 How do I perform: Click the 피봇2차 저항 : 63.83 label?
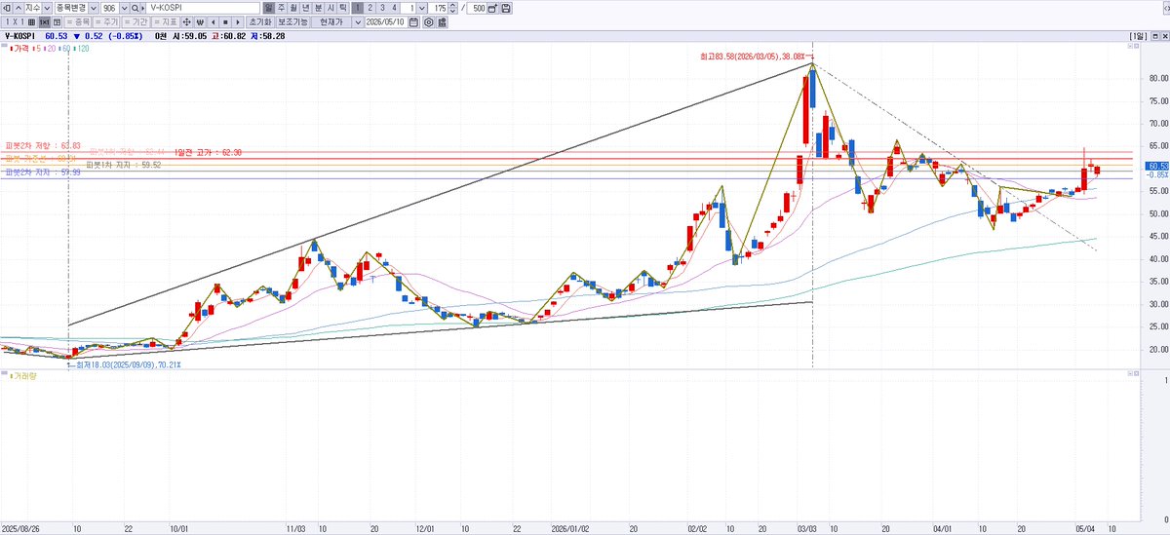click(42, 145)
